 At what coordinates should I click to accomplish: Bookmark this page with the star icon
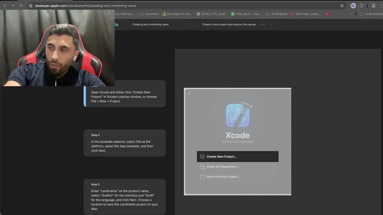tap(342, 6)
